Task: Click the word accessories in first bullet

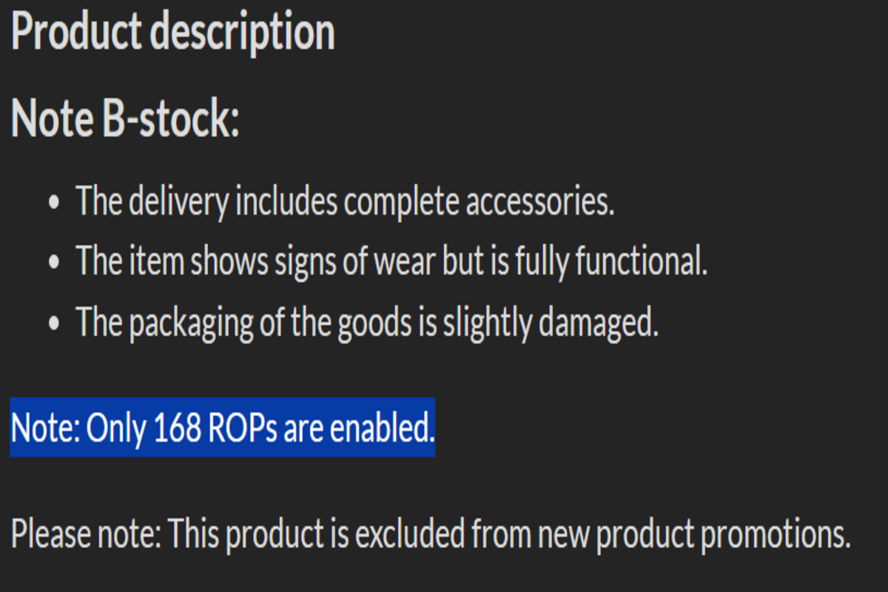Action: [539, 202]
